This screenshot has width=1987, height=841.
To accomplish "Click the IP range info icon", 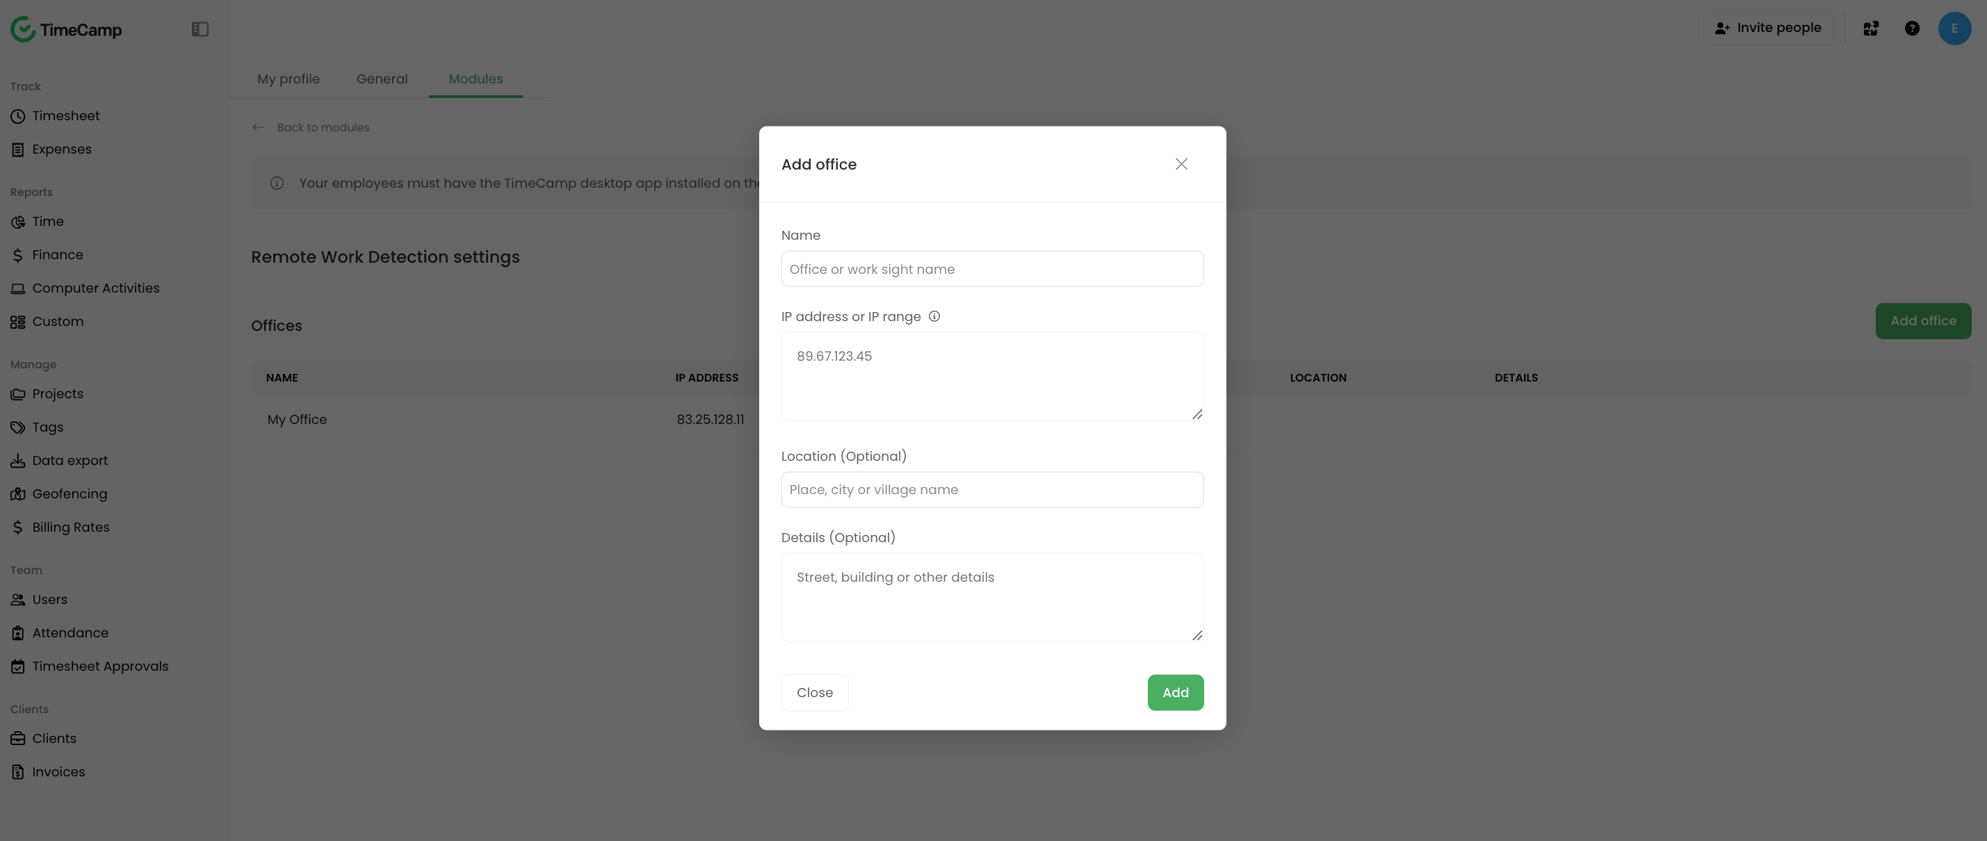I will coord(934,316).
